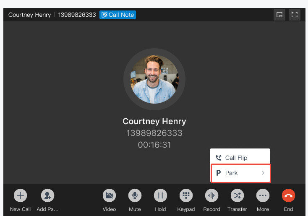Switch to picture-in-picture mini window

[279, 15]
